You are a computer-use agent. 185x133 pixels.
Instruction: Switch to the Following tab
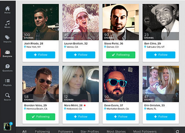point(42,131)
